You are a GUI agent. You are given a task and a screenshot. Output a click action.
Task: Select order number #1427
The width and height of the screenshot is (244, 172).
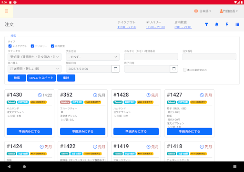pyautogui.click(x=174, y=95)
